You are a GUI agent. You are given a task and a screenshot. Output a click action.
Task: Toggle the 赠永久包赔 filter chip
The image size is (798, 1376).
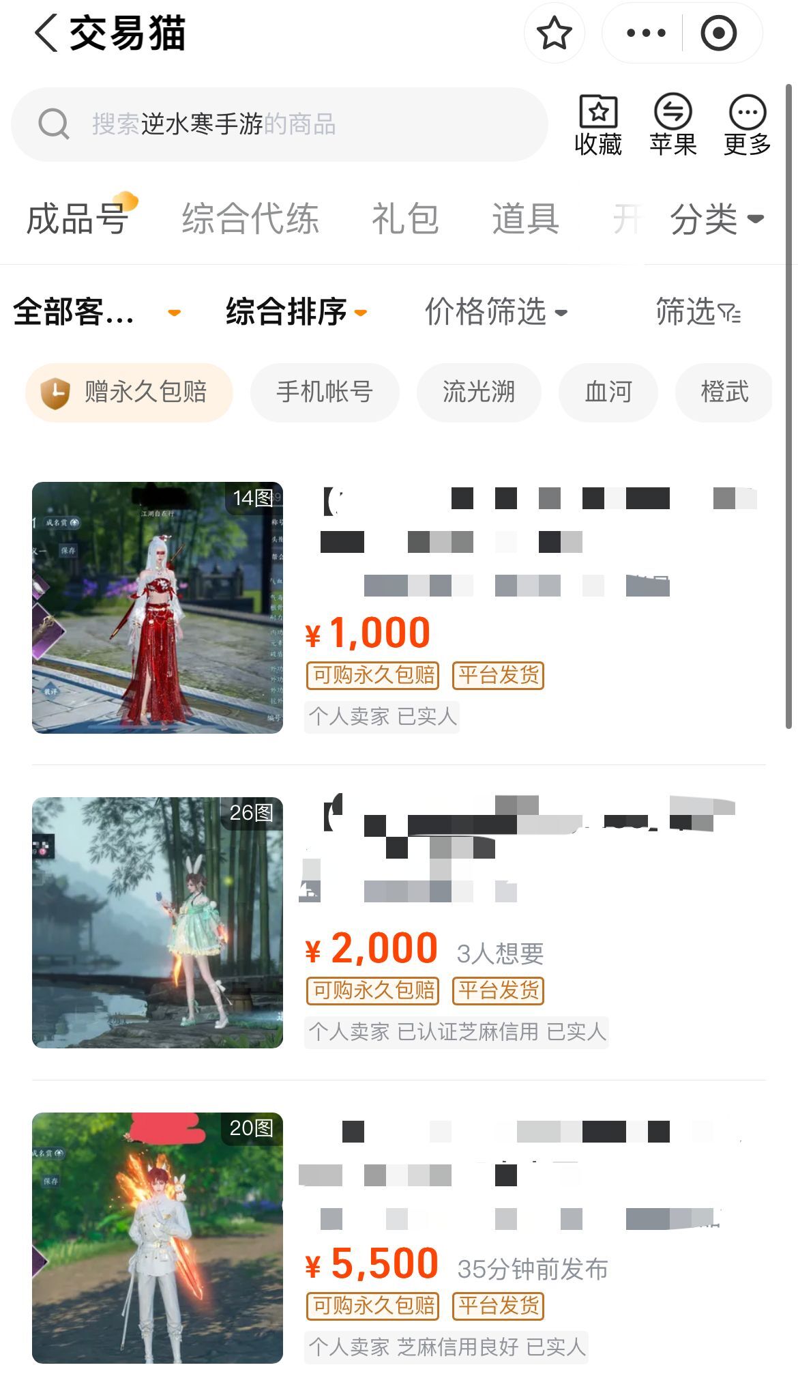[129, 392]
